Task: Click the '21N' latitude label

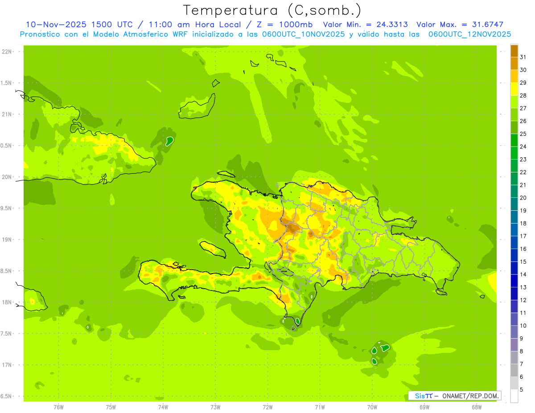Action: (x=7, y=114)
